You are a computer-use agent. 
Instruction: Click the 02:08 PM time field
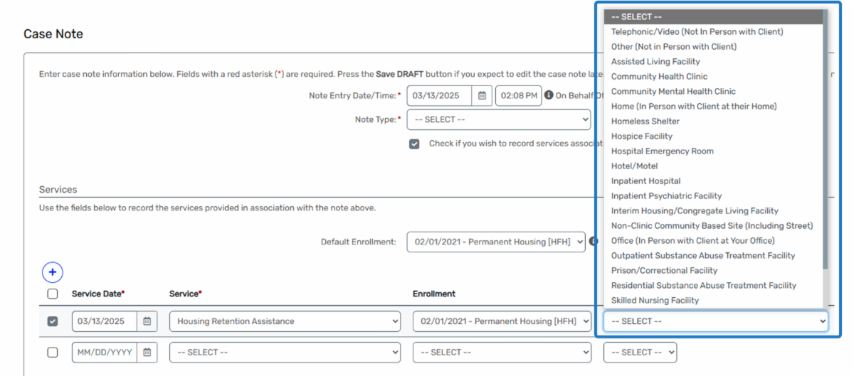(518, 95)
